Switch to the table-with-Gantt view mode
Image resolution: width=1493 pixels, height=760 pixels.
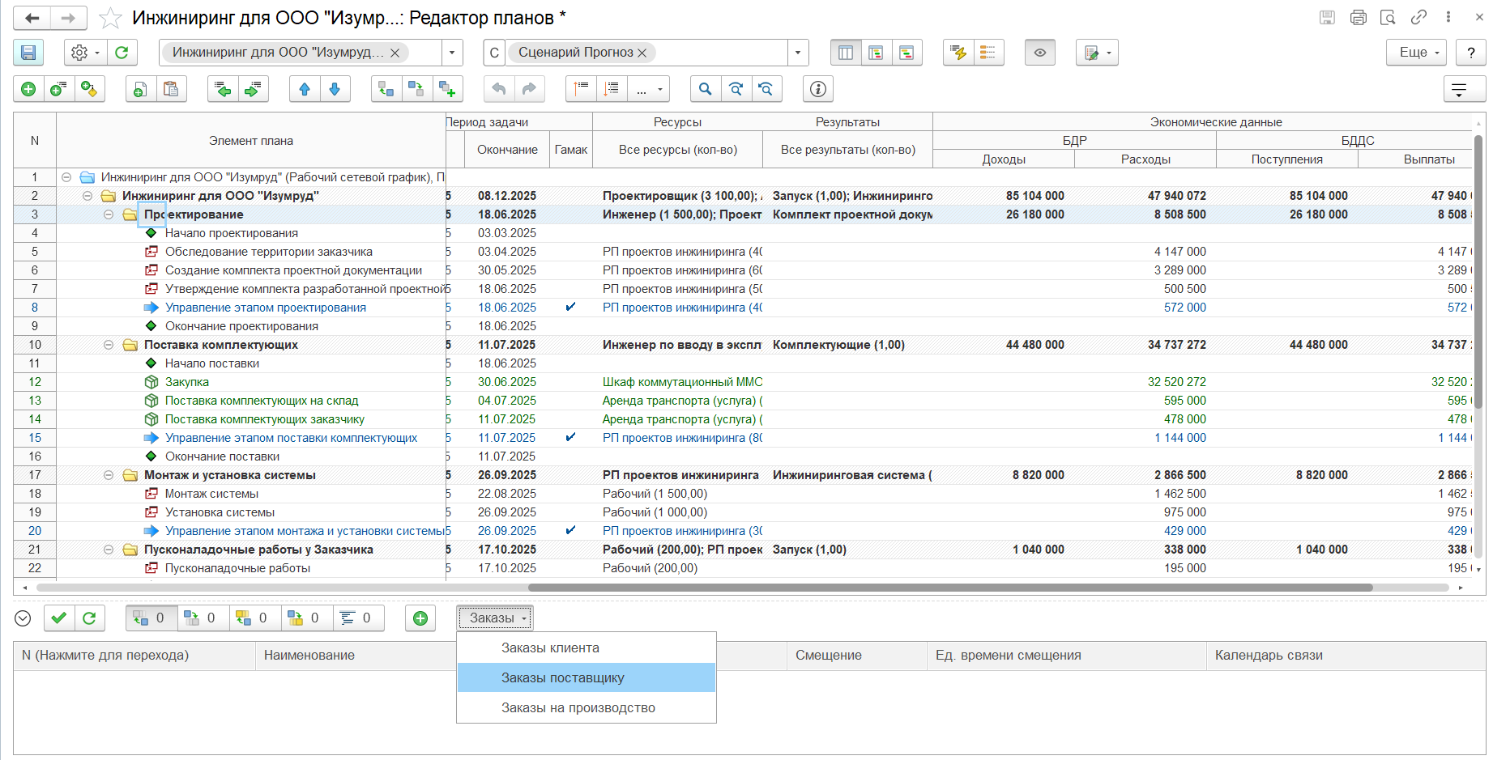(876, 53)
